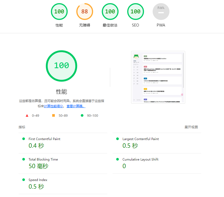224x197 pixels.
Task: Open the 计算性能得分 link
Action: pyautogui.click(x=53, y=106)
